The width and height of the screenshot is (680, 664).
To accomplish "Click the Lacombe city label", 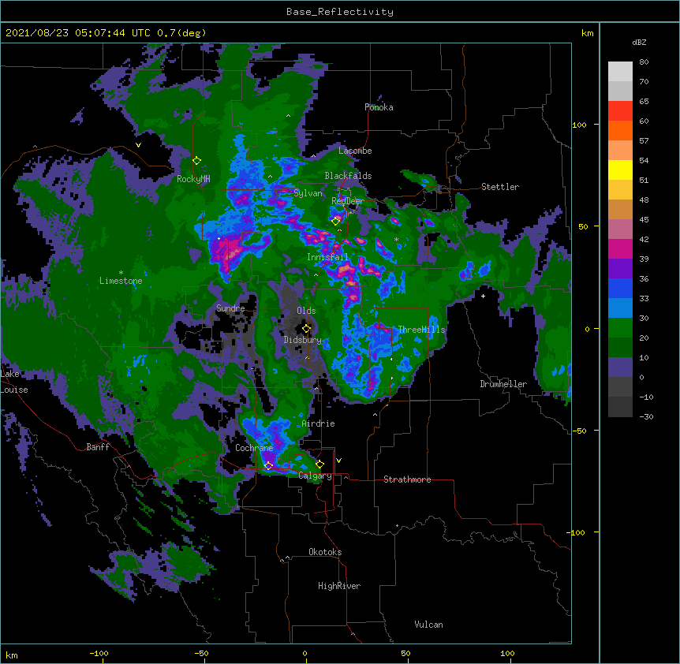I will point(355,151).
